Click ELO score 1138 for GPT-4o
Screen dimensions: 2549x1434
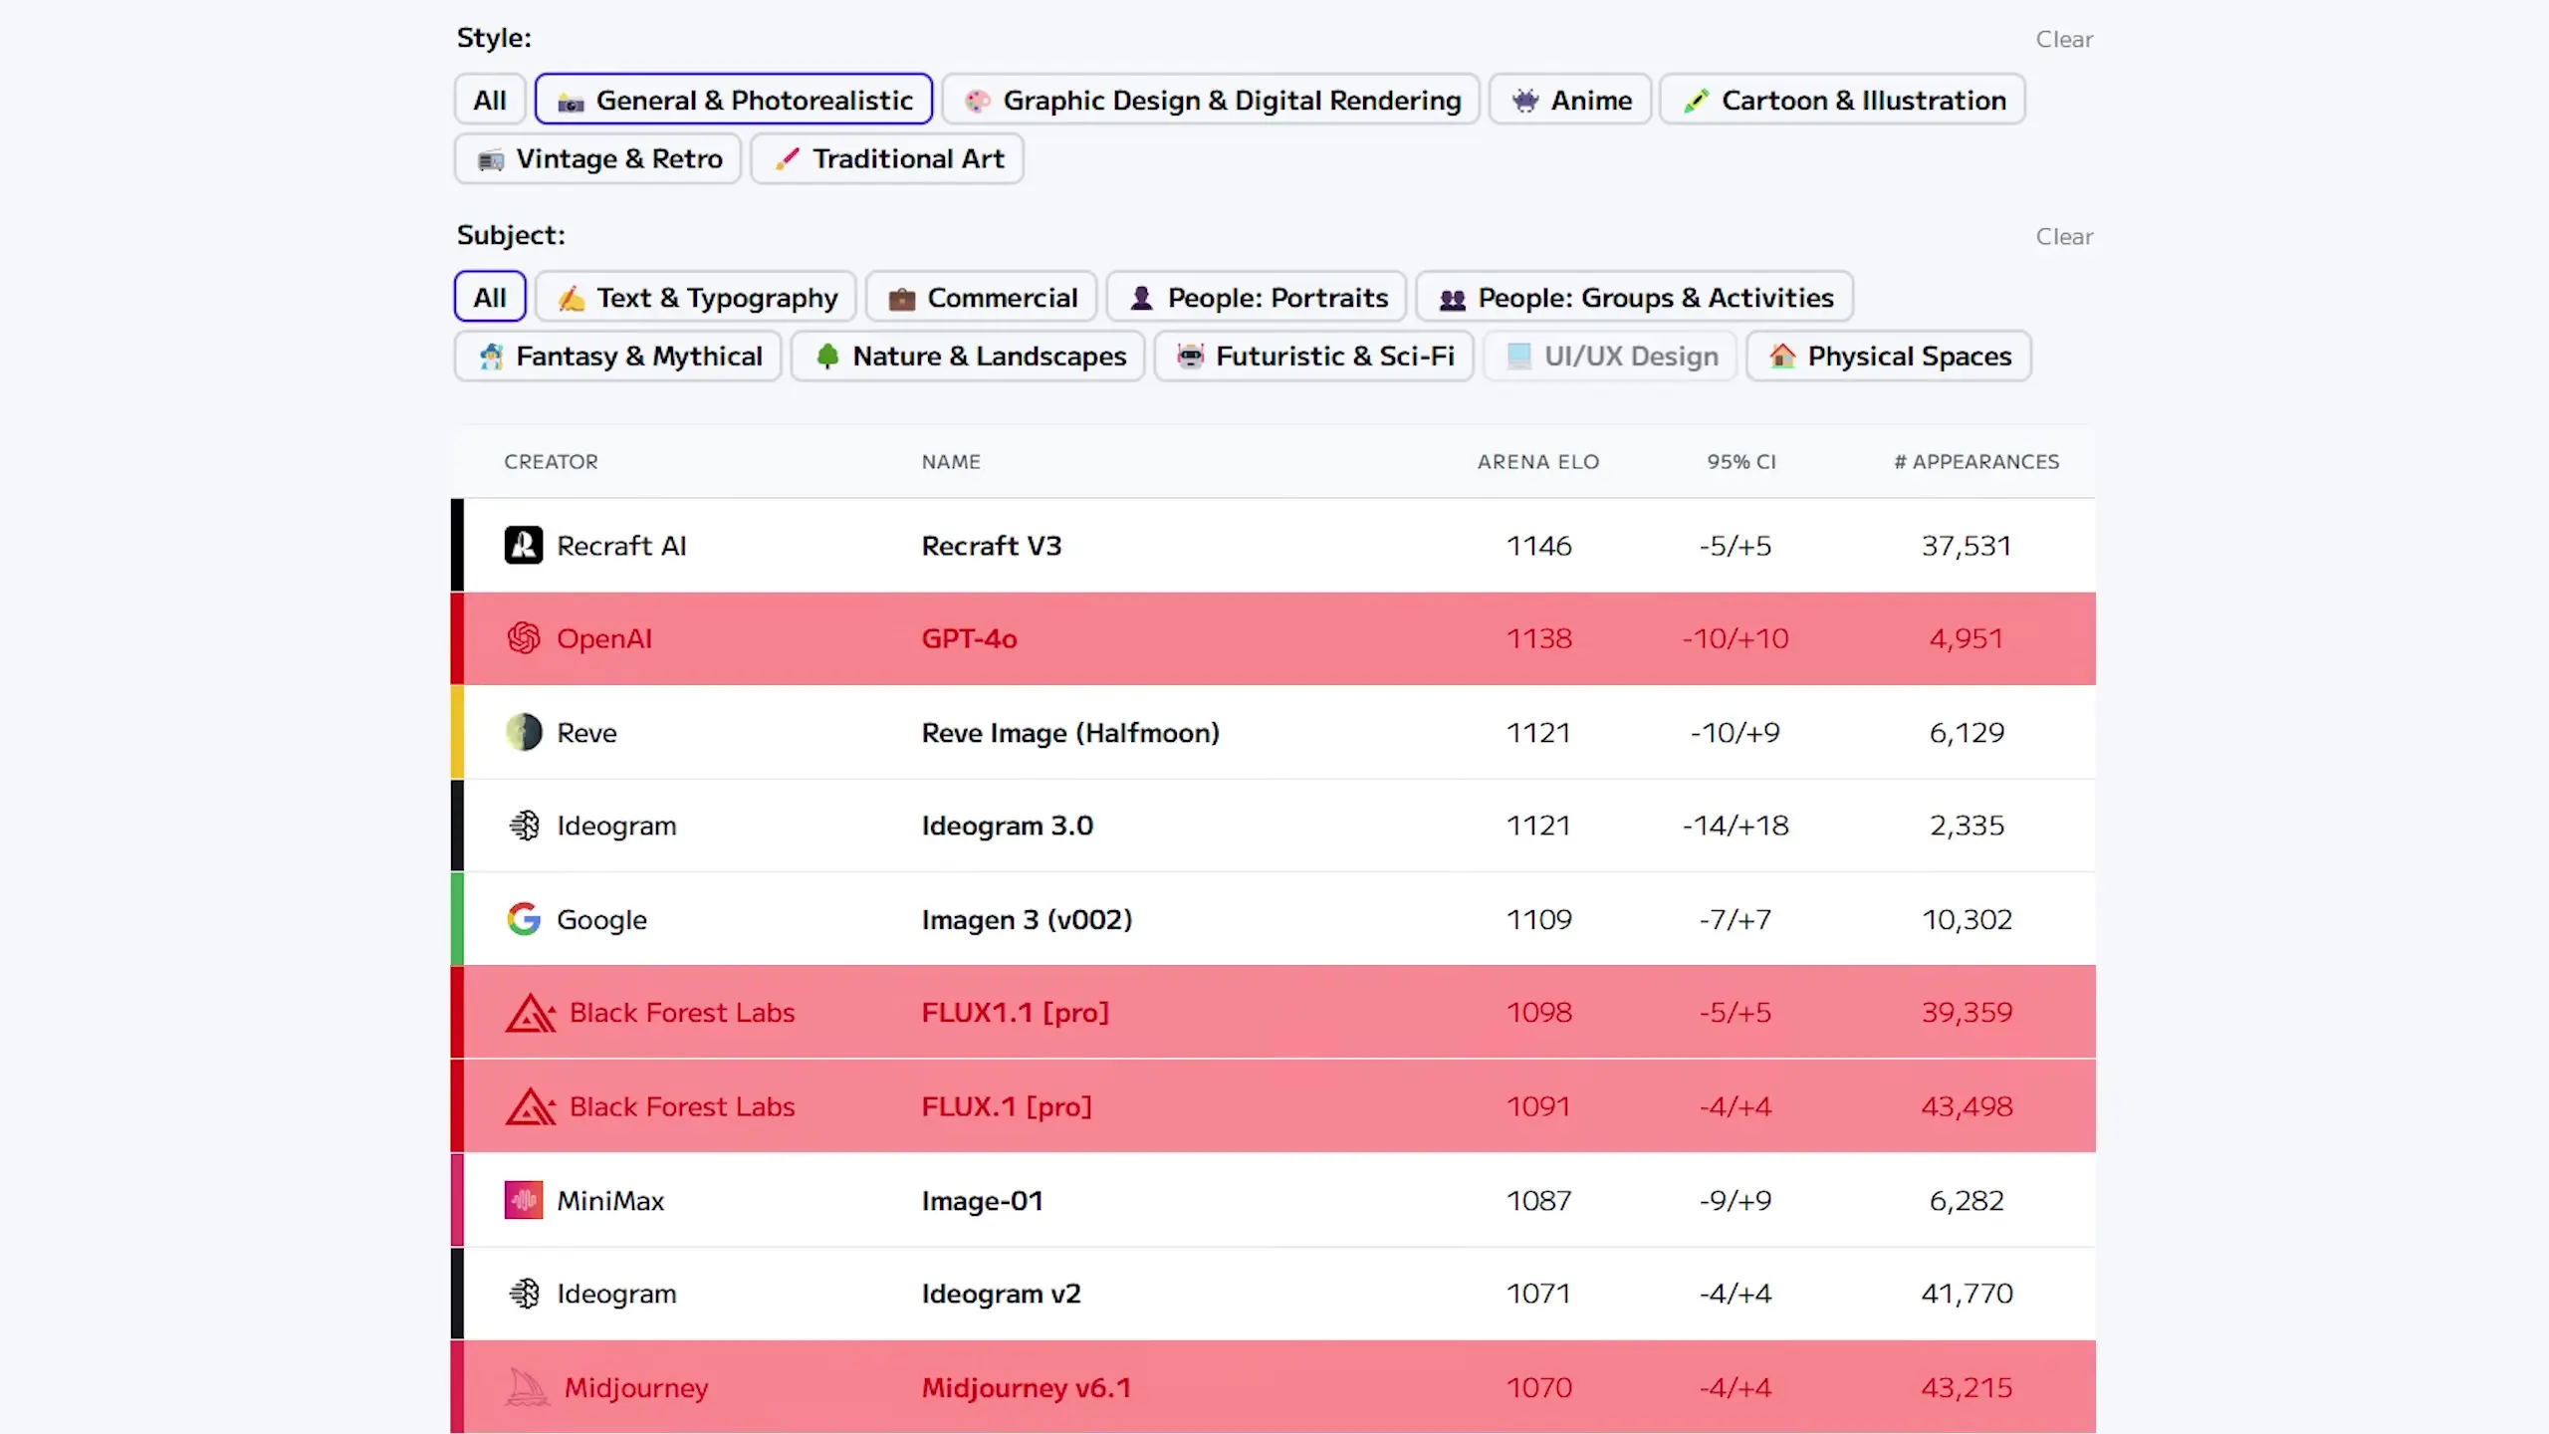1538,638
